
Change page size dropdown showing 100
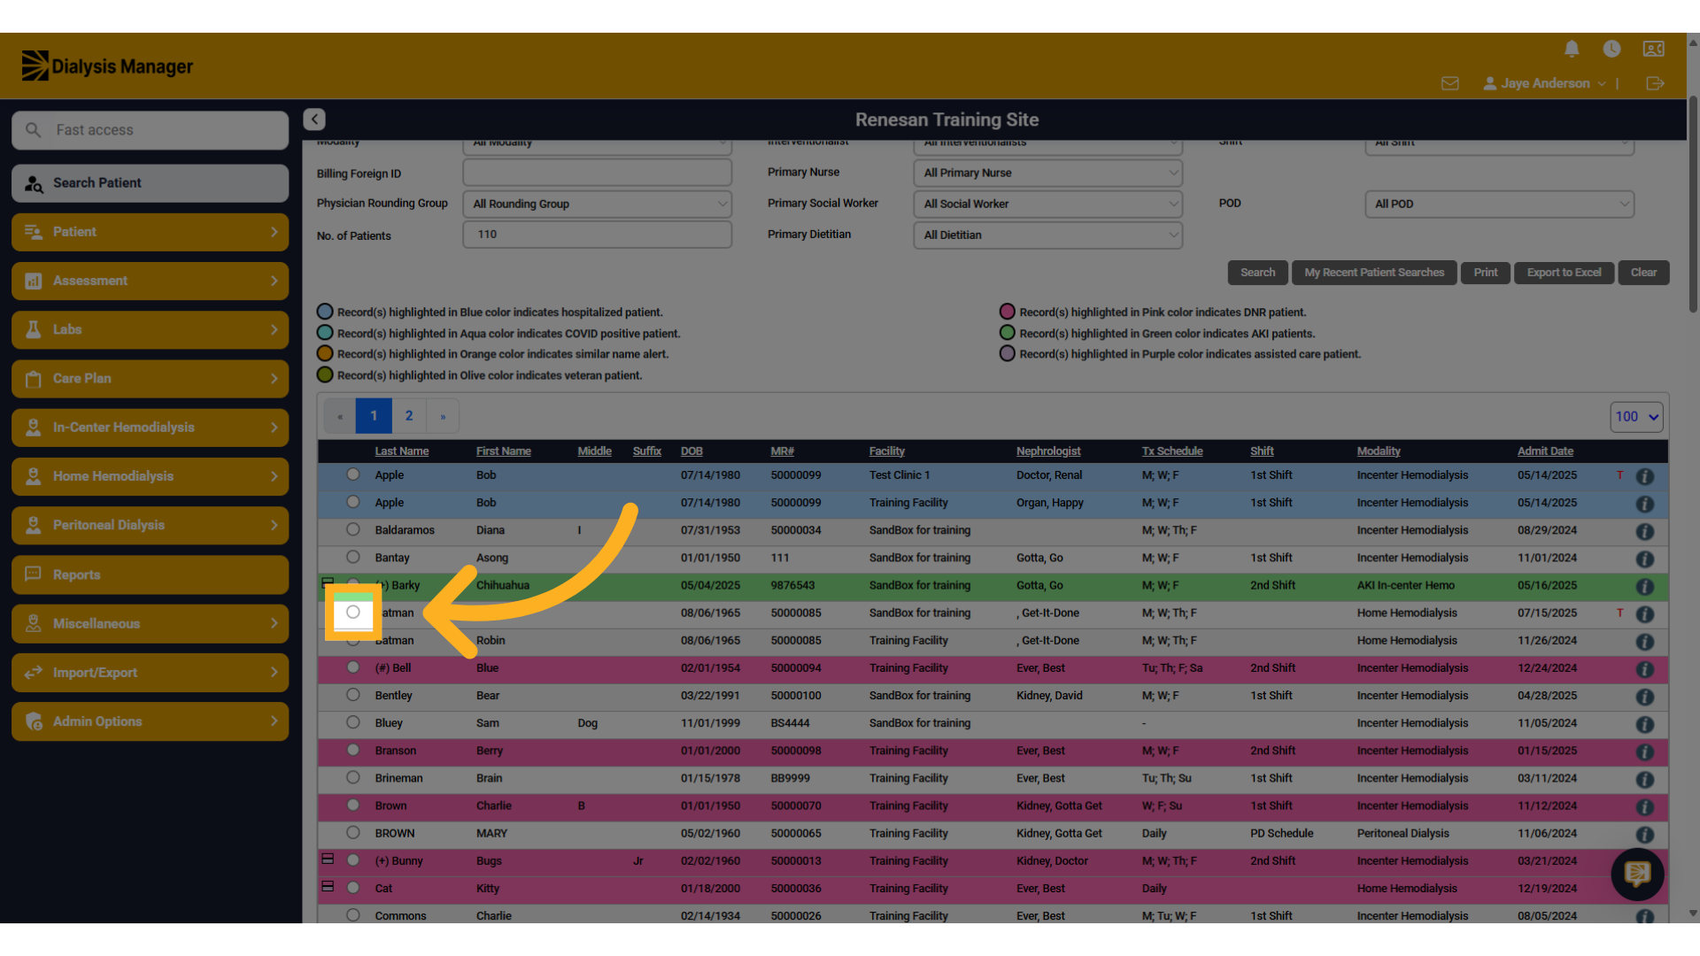click(x=1636, y=416)
